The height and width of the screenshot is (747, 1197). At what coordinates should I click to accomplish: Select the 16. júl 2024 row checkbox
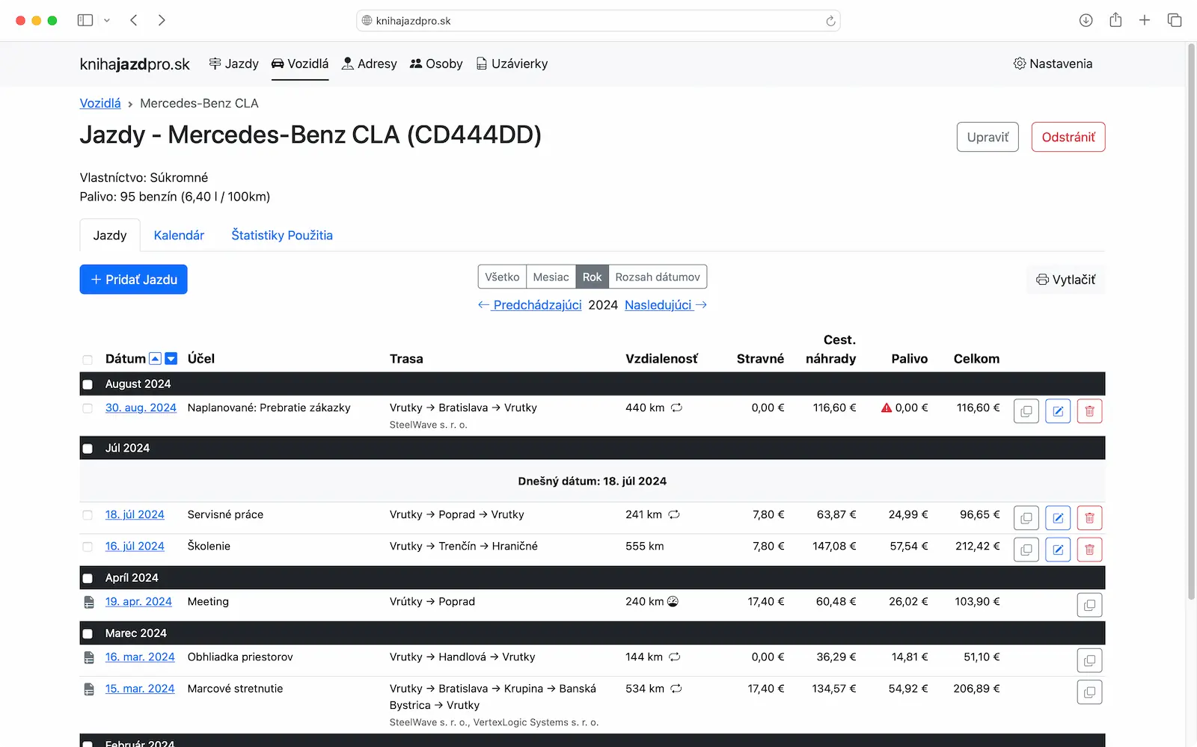point(88,547)
